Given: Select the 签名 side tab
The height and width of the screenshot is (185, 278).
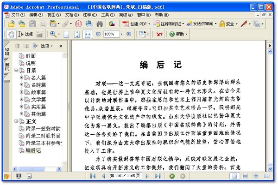Looking at the screenshot, I should [x=7, y=51].
